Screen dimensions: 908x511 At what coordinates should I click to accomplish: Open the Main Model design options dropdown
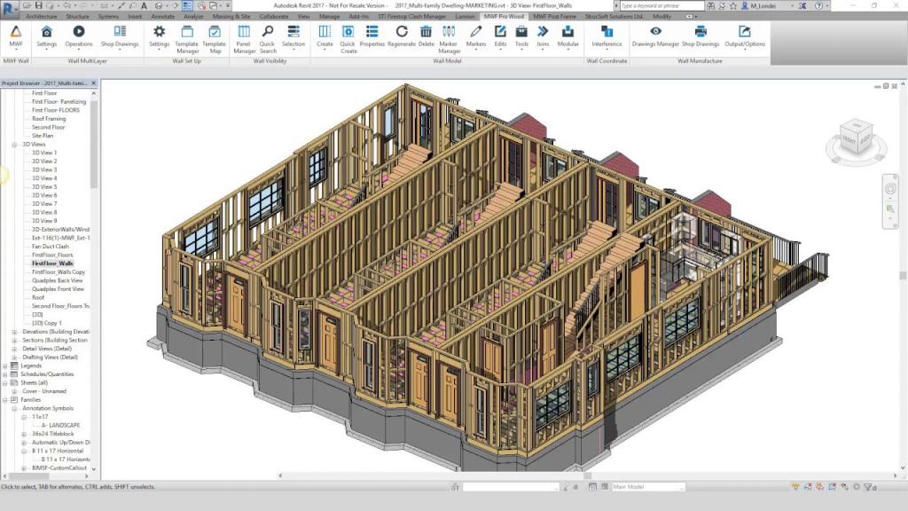pyautogui.click(x=647, y=487)
